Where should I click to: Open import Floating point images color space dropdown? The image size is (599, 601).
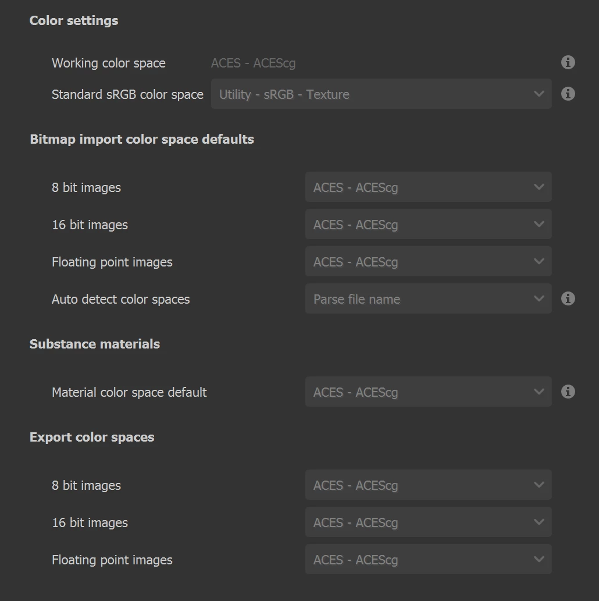[x=428, y=262]
